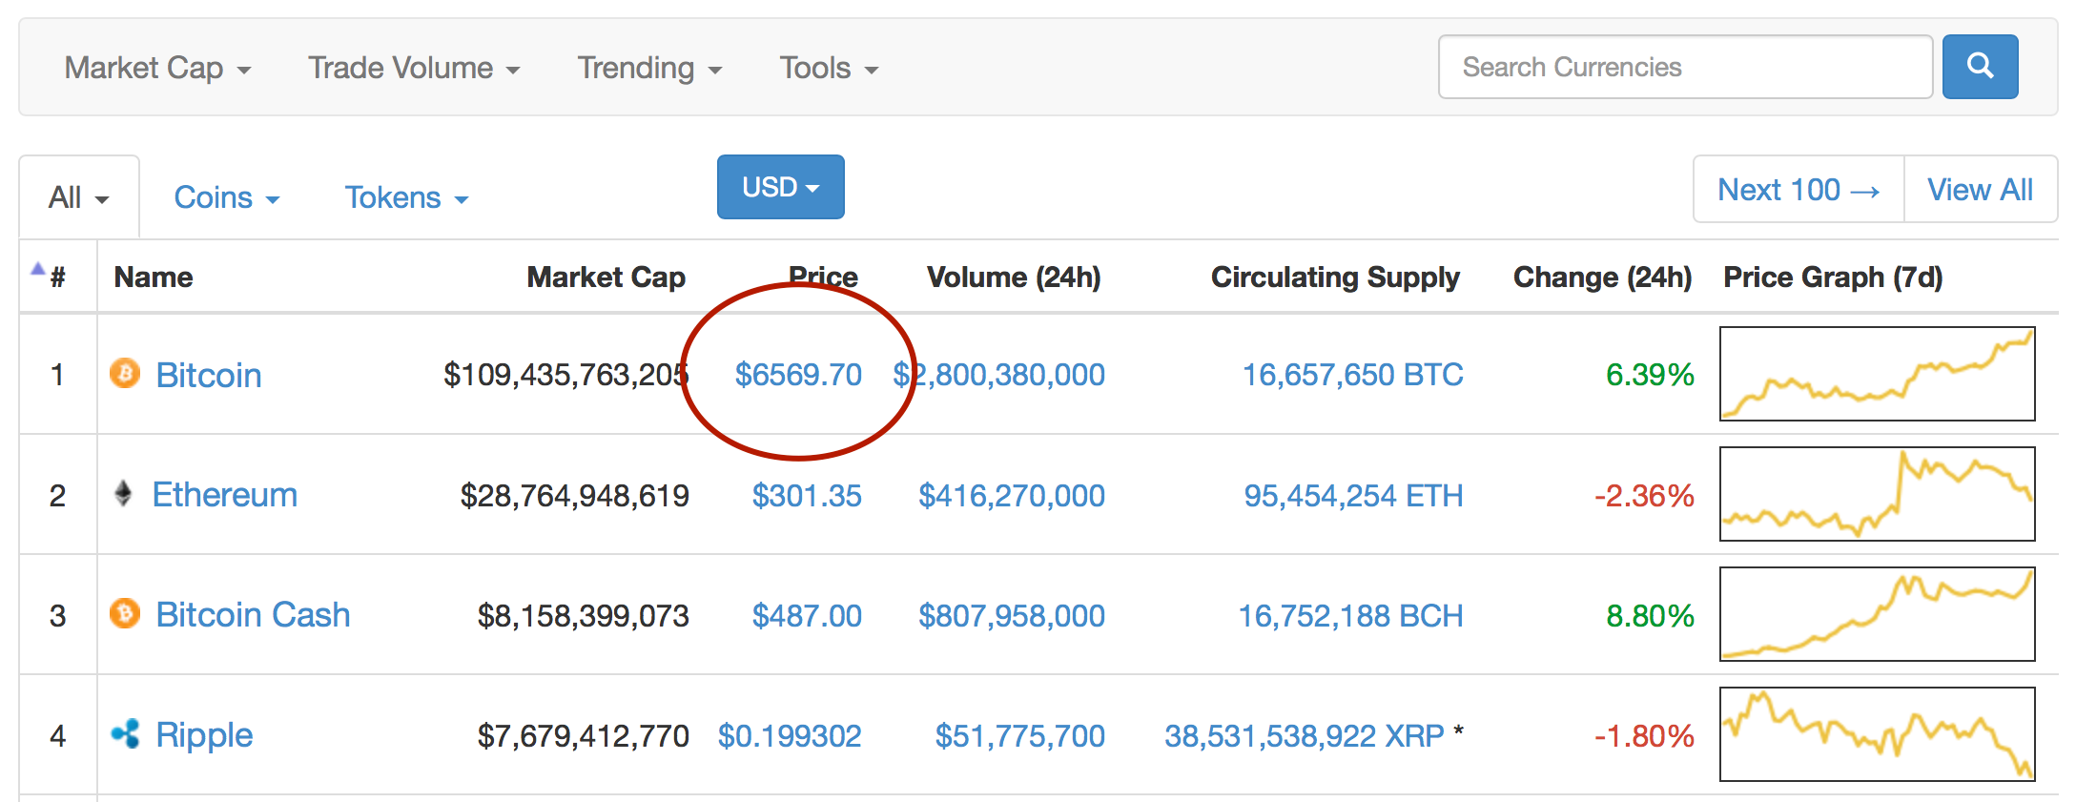Open Ethereum 7-day price graph

1878,494
